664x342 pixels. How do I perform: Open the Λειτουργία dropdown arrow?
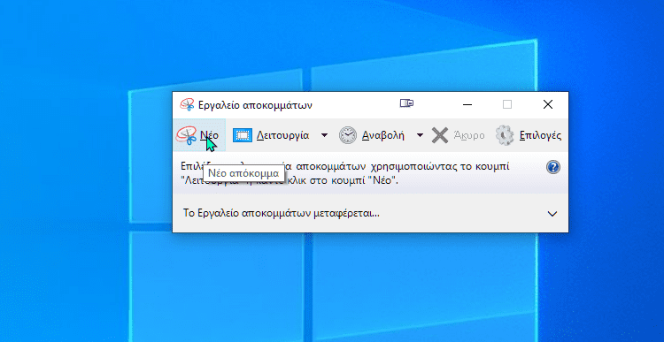pyautogui.click(x=324, y=136)
